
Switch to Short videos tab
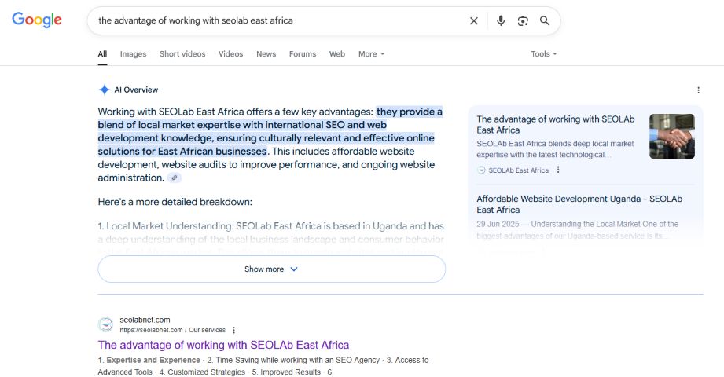(182, 54)
